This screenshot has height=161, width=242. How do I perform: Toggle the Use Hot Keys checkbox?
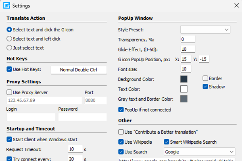click(x=10, y=70)
